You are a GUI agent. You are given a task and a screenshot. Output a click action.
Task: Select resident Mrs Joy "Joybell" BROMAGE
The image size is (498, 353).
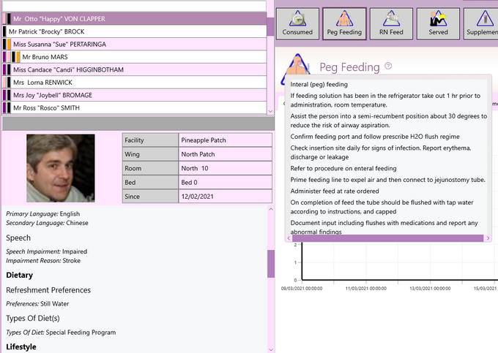point(134,95)
